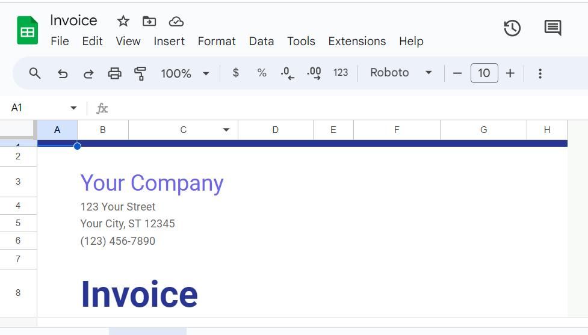Open the Roboto font dropdown
588x335 pixels.
(401, 73)
